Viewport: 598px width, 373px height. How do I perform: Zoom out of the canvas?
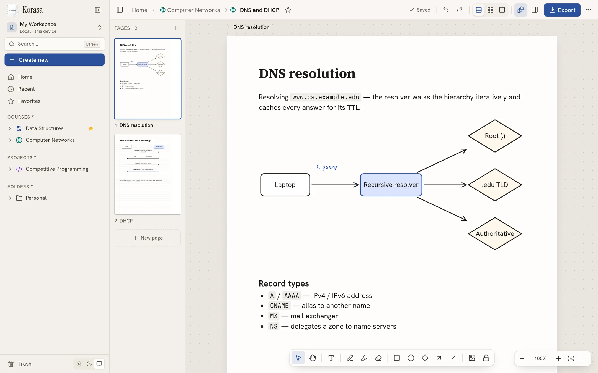point(522,358)
